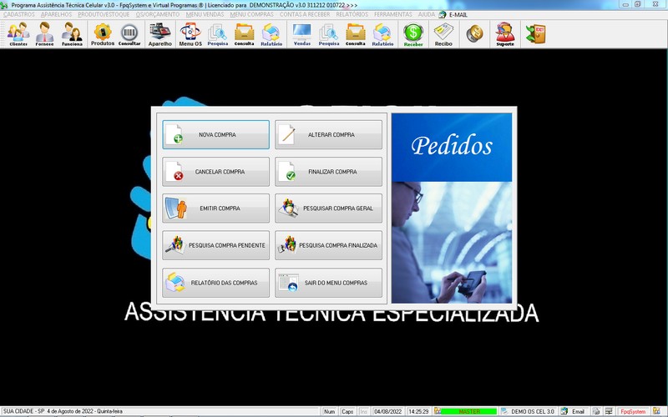Click the 04/08/2022 date in status bar
Screen dimensions: 668x417
[x=387, y=411]
